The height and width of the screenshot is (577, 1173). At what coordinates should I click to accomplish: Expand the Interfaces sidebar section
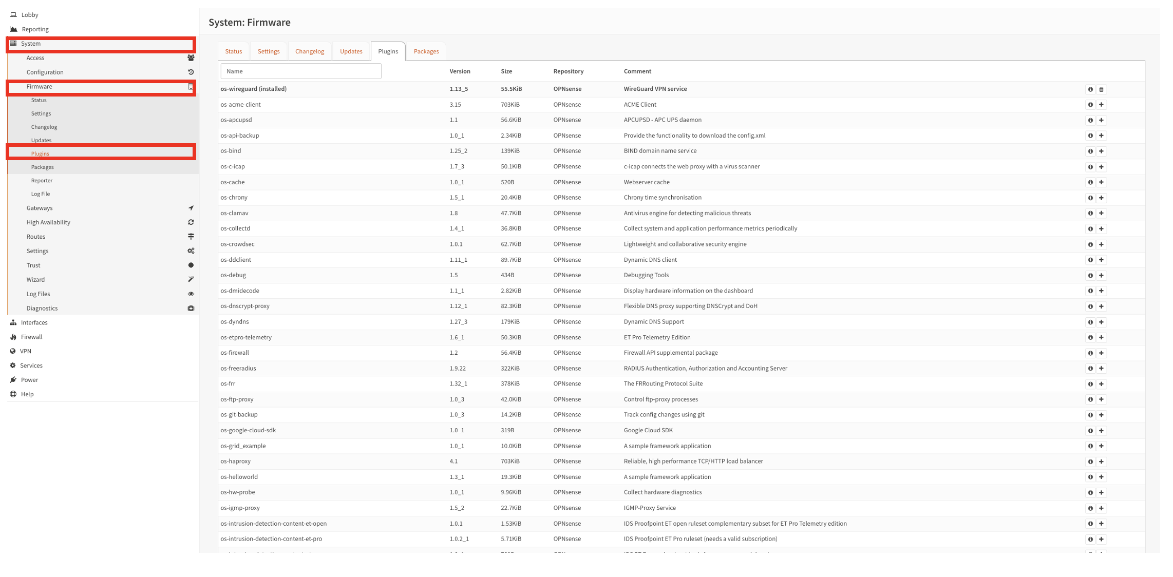click(x=34, y=322)
